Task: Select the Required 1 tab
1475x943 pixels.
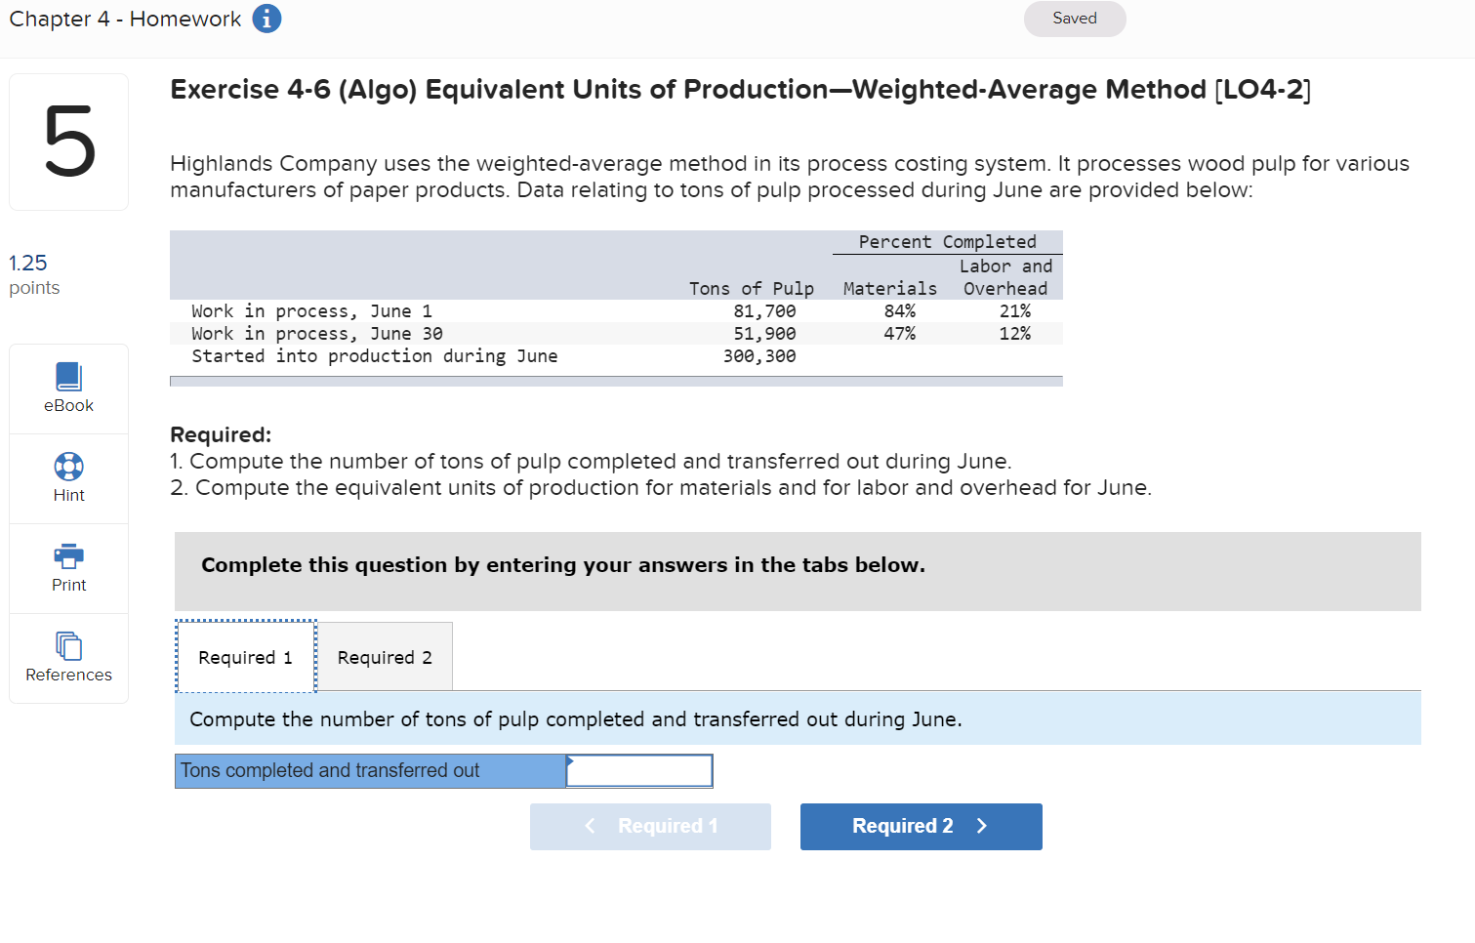Action: point(245,656)
